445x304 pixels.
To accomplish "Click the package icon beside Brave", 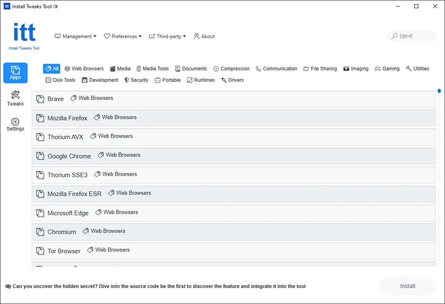I will click(40, 99).
